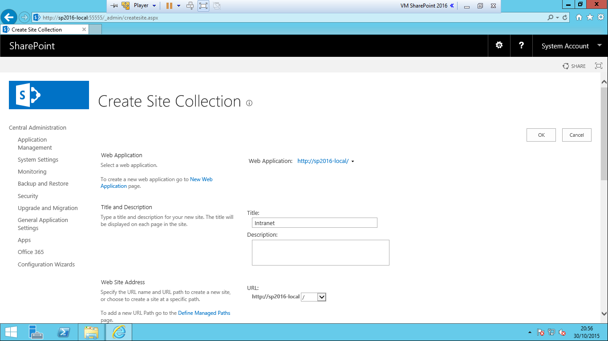Click the Title input field

pyautogui.click(x=315, y=223)
